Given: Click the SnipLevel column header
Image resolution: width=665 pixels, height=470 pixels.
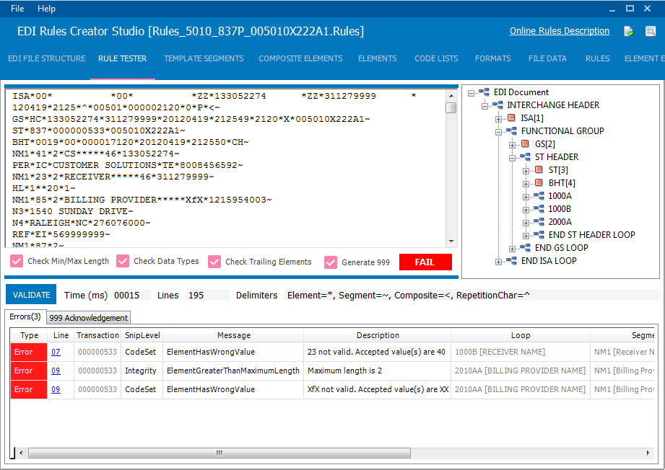Looking at the screenshot, I should pos(142,335).
